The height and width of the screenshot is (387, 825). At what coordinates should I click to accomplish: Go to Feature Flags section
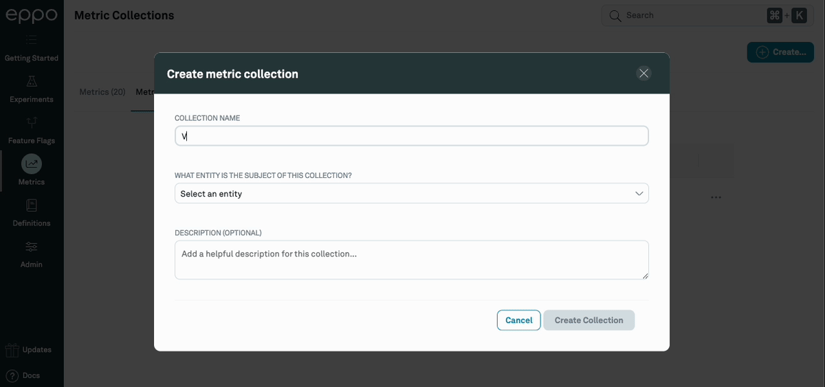coord(32,123)
